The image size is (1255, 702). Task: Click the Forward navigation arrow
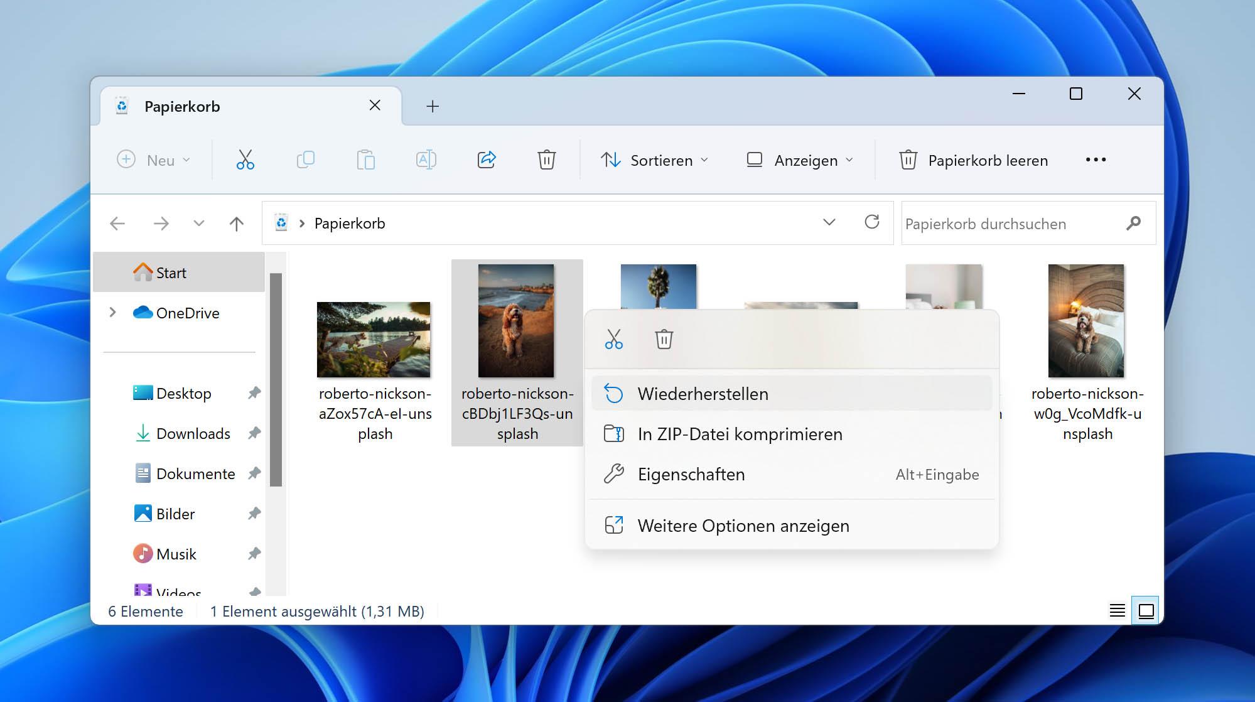pyautogui.click(x=161, y=224)
